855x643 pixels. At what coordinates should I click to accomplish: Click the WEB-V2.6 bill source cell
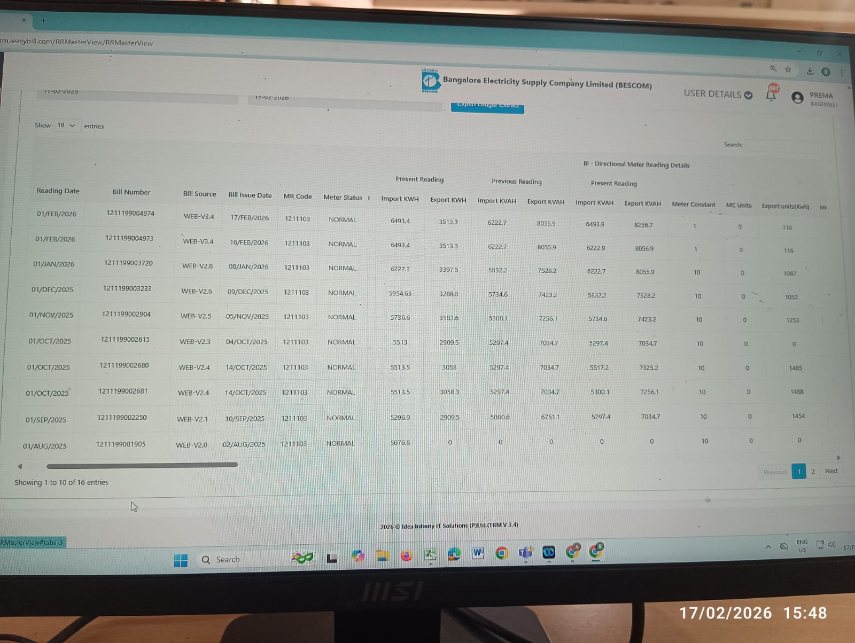[197, 291]
